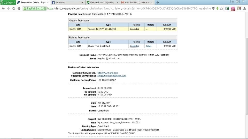Click the pink 99+ extension icon
248x139 pixels.
point(233,9)
